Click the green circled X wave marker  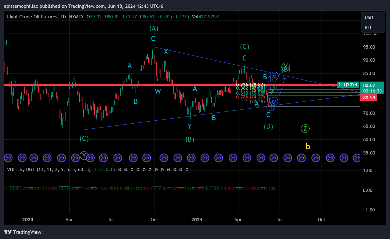(x=286, y=66)
